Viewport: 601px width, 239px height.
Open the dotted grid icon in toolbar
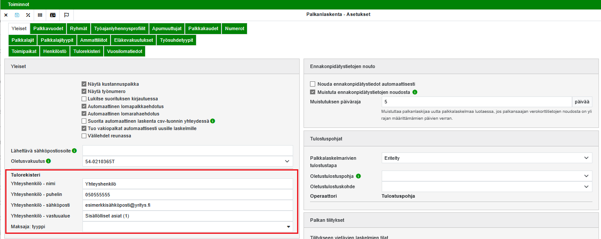coord(40,15)
